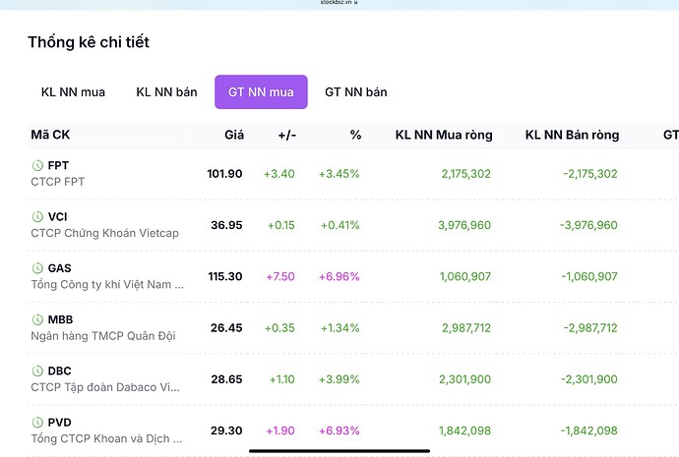This screenshot has height=457, width=679.
Task: Click the clock icon next to DBC
Action: tap(38, 371)
